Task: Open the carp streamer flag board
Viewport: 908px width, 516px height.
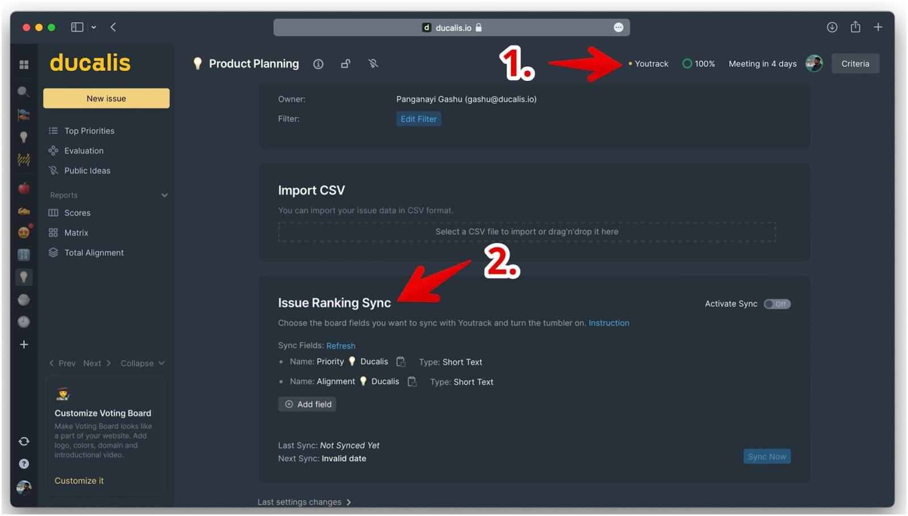Action: (24, 115)
